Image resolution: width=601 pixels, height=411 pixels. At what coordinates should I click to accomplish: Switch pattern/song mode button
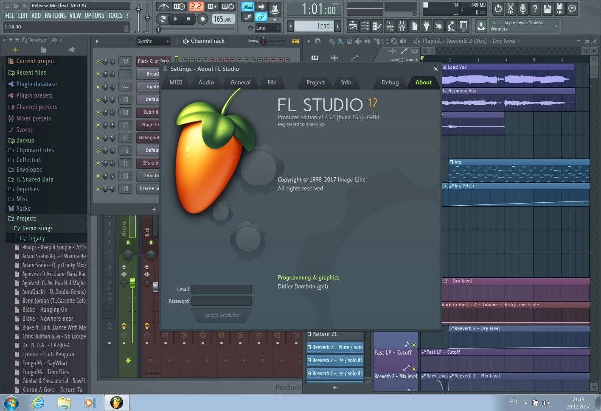tap(162, 19)
